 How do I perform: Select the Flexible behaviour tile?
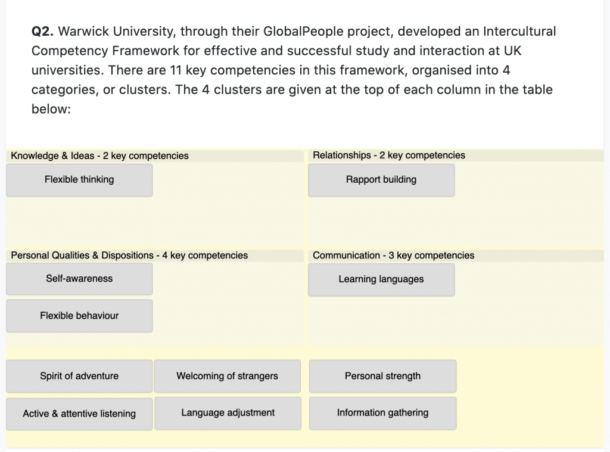[79, 316]
